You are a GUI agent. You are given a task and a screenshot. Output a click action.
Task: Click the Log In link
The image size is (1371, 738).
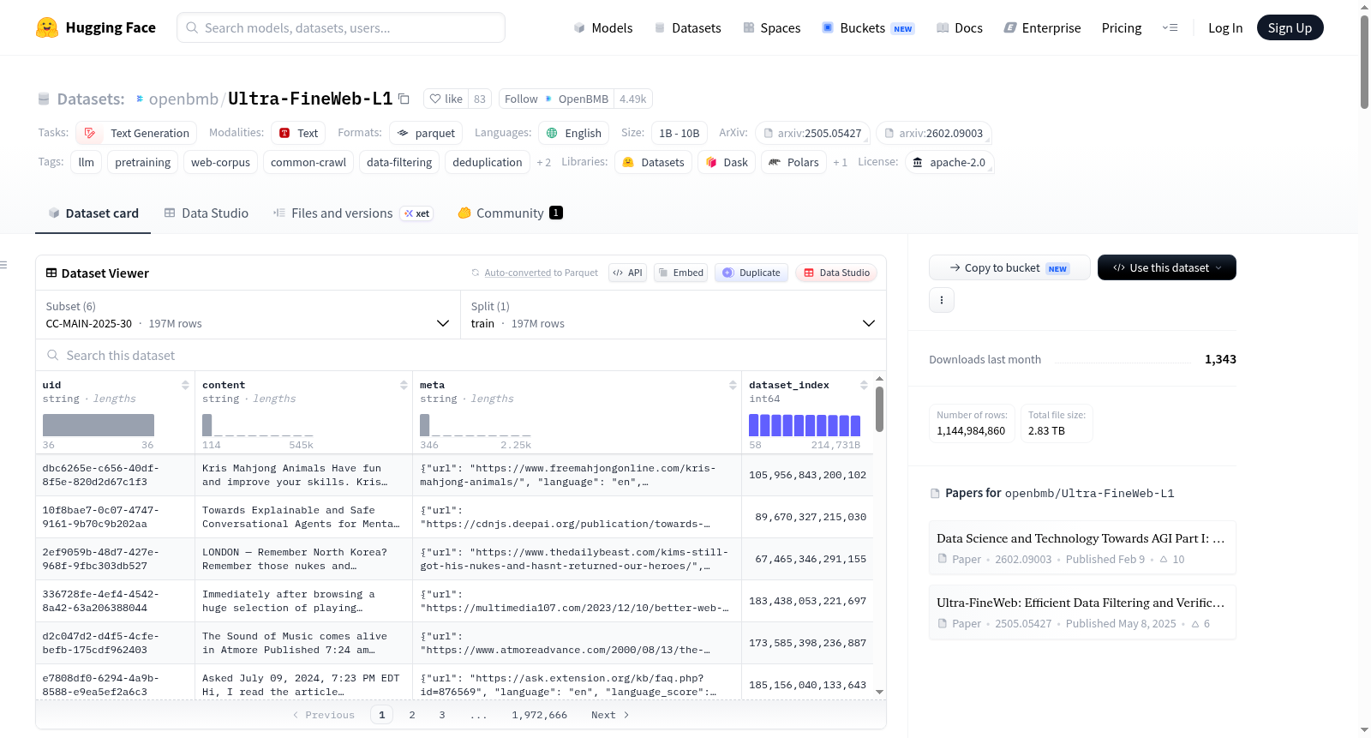[x=1225, y=27]
